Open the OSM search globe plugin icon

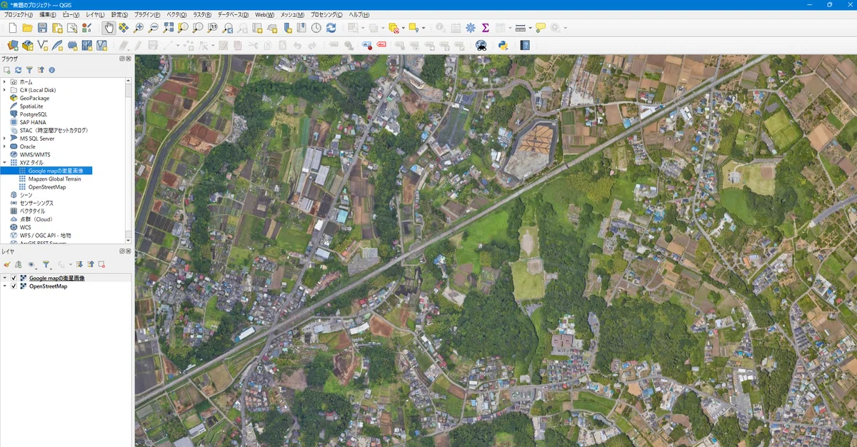pyautogui.click(x=481, y=45)
